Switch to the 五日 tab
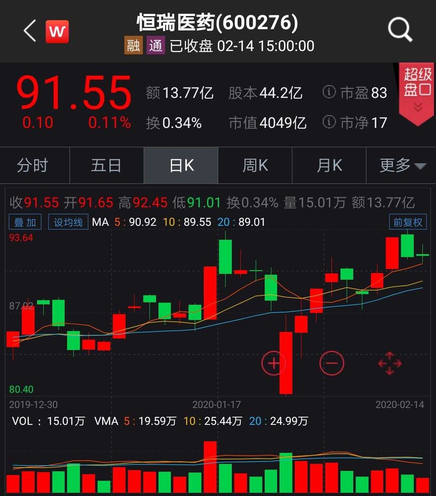 pos(107,165)
